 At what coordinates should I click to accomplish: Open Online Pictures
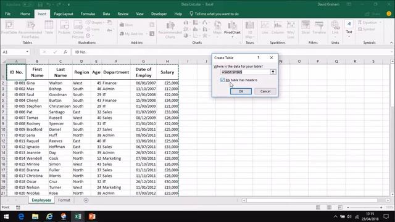tap(78, 30)
